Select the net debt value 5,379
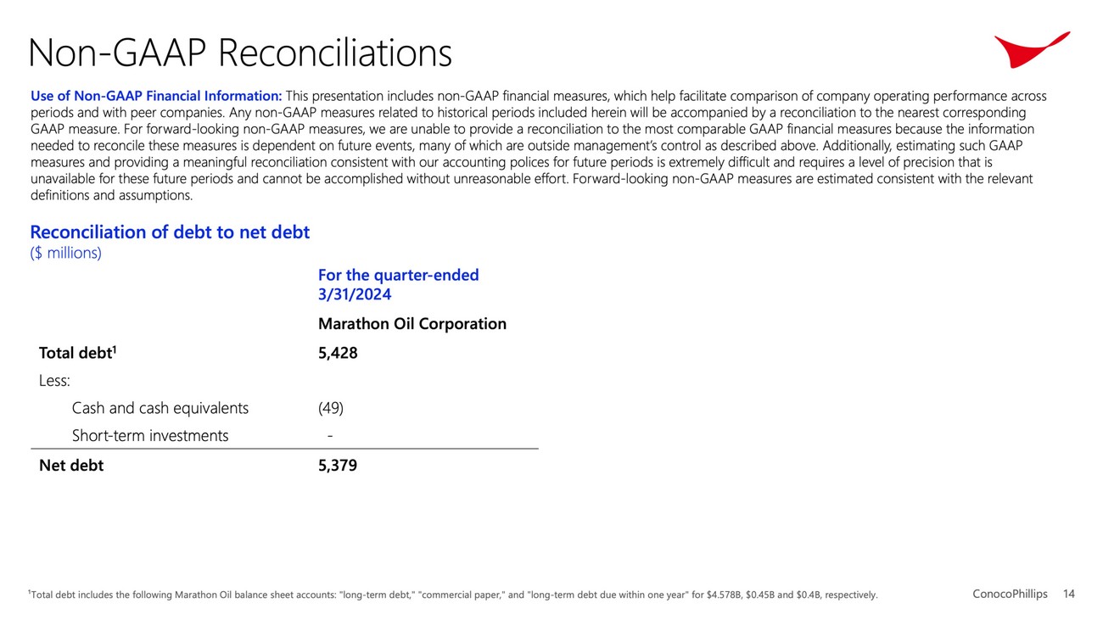Viewport: 1103px width, 620px height. pyautogui.click(x=338, y=465)
